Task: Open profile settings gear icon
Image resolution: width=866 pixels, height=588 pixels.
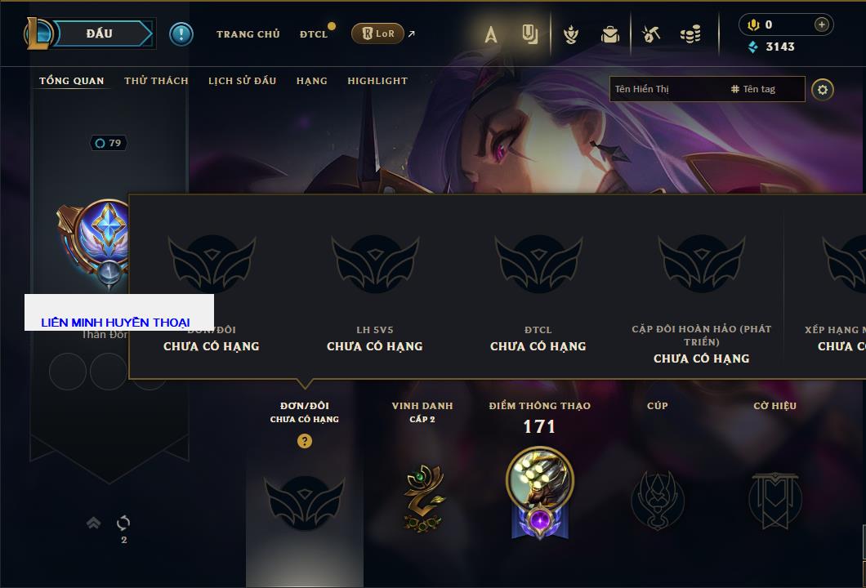Action: (823, 90)
